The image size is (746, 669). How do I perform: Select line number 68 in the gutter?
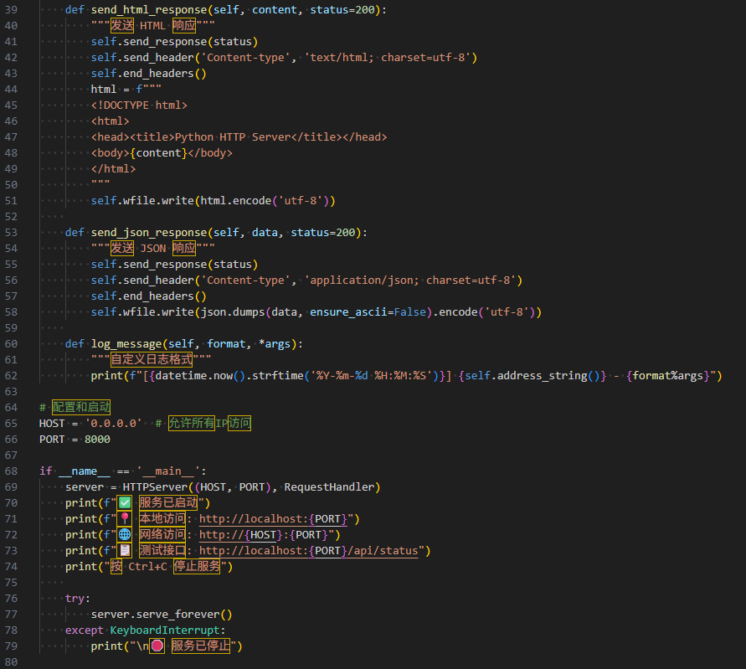tap(11, 471)
